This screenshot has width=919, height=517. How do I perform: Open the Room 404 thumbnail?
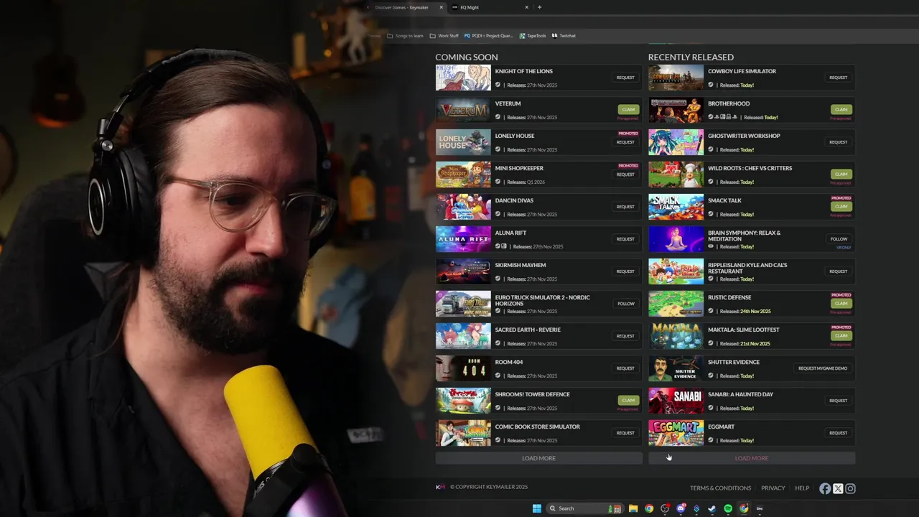click(x=463, y=368)
